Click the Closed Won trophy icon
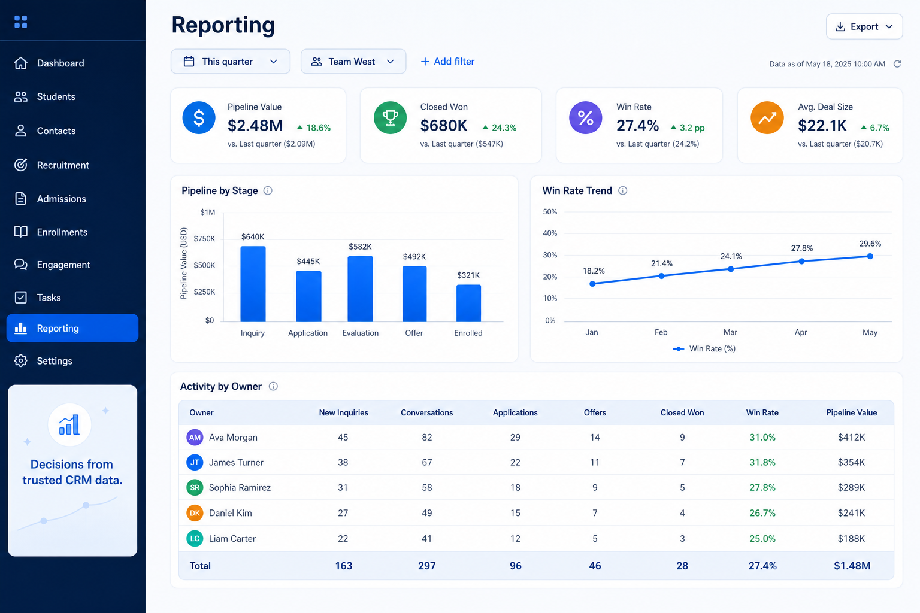Image resolution: width=920 pixels, height=613 pixels. pyautogui.click(x=391, y=117)
